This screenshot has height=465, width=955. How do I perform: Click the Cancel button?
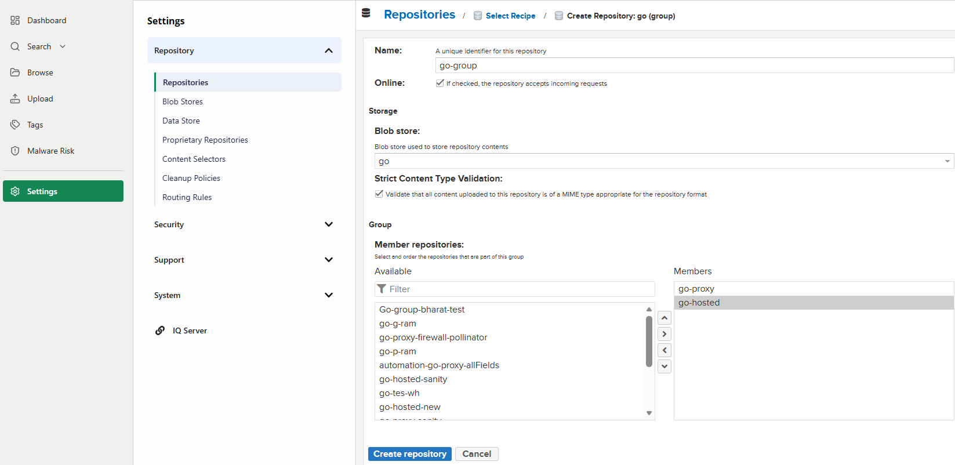[477, 454]
